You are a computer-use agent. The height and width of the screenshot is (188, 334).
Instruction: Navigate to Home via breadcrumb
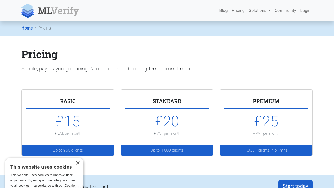pyautogui.click(x=27, y=28)
